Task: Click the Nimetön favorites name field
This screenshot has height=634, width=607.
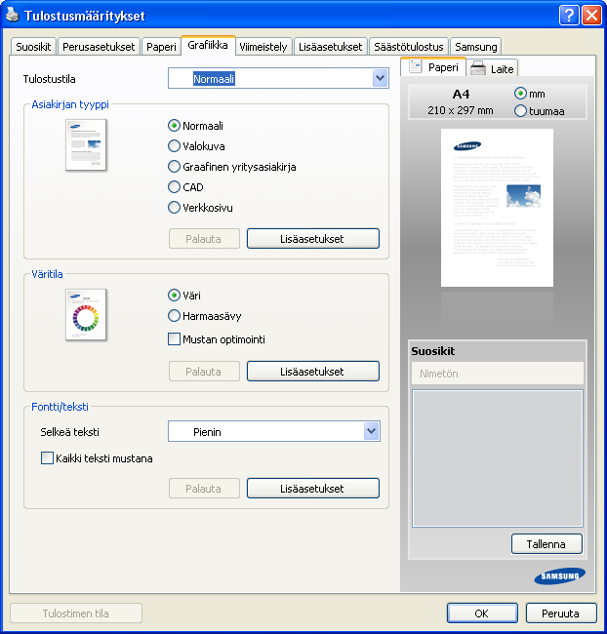Action: tap(498, 374)
